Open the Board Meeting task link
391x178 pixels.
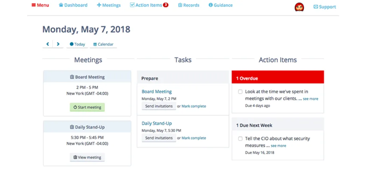click(157, 92)
